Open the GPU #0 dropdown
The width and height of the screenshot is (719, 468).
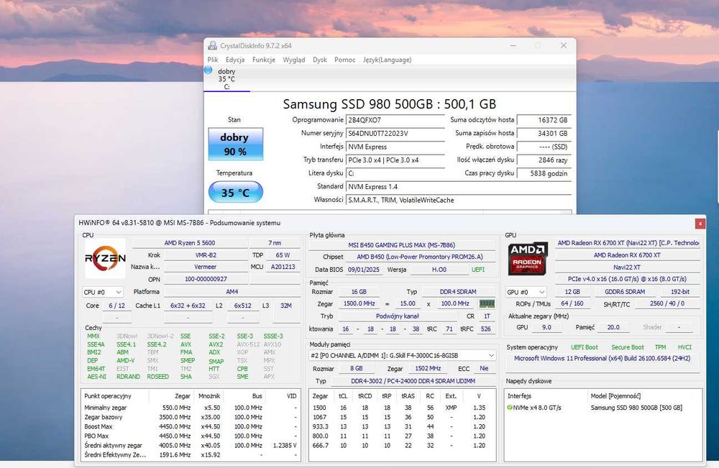pos(526,292)
